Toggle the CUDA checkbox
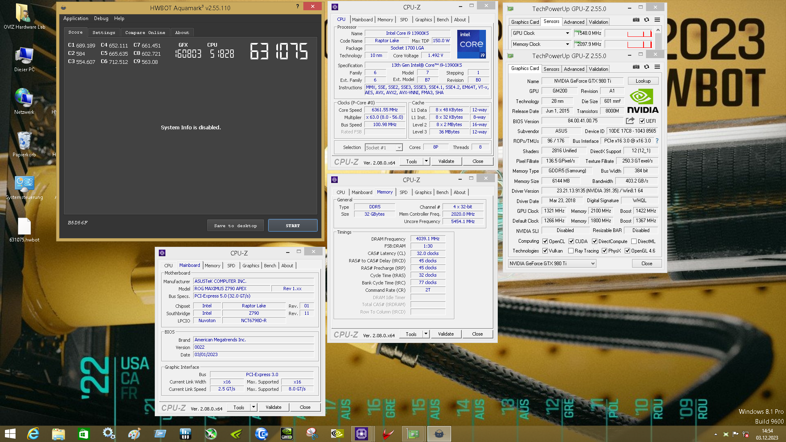 571,241
